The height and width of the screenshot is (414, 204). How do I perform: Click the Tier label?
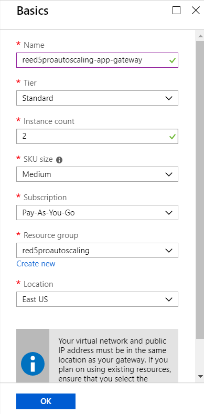[30, 83]
